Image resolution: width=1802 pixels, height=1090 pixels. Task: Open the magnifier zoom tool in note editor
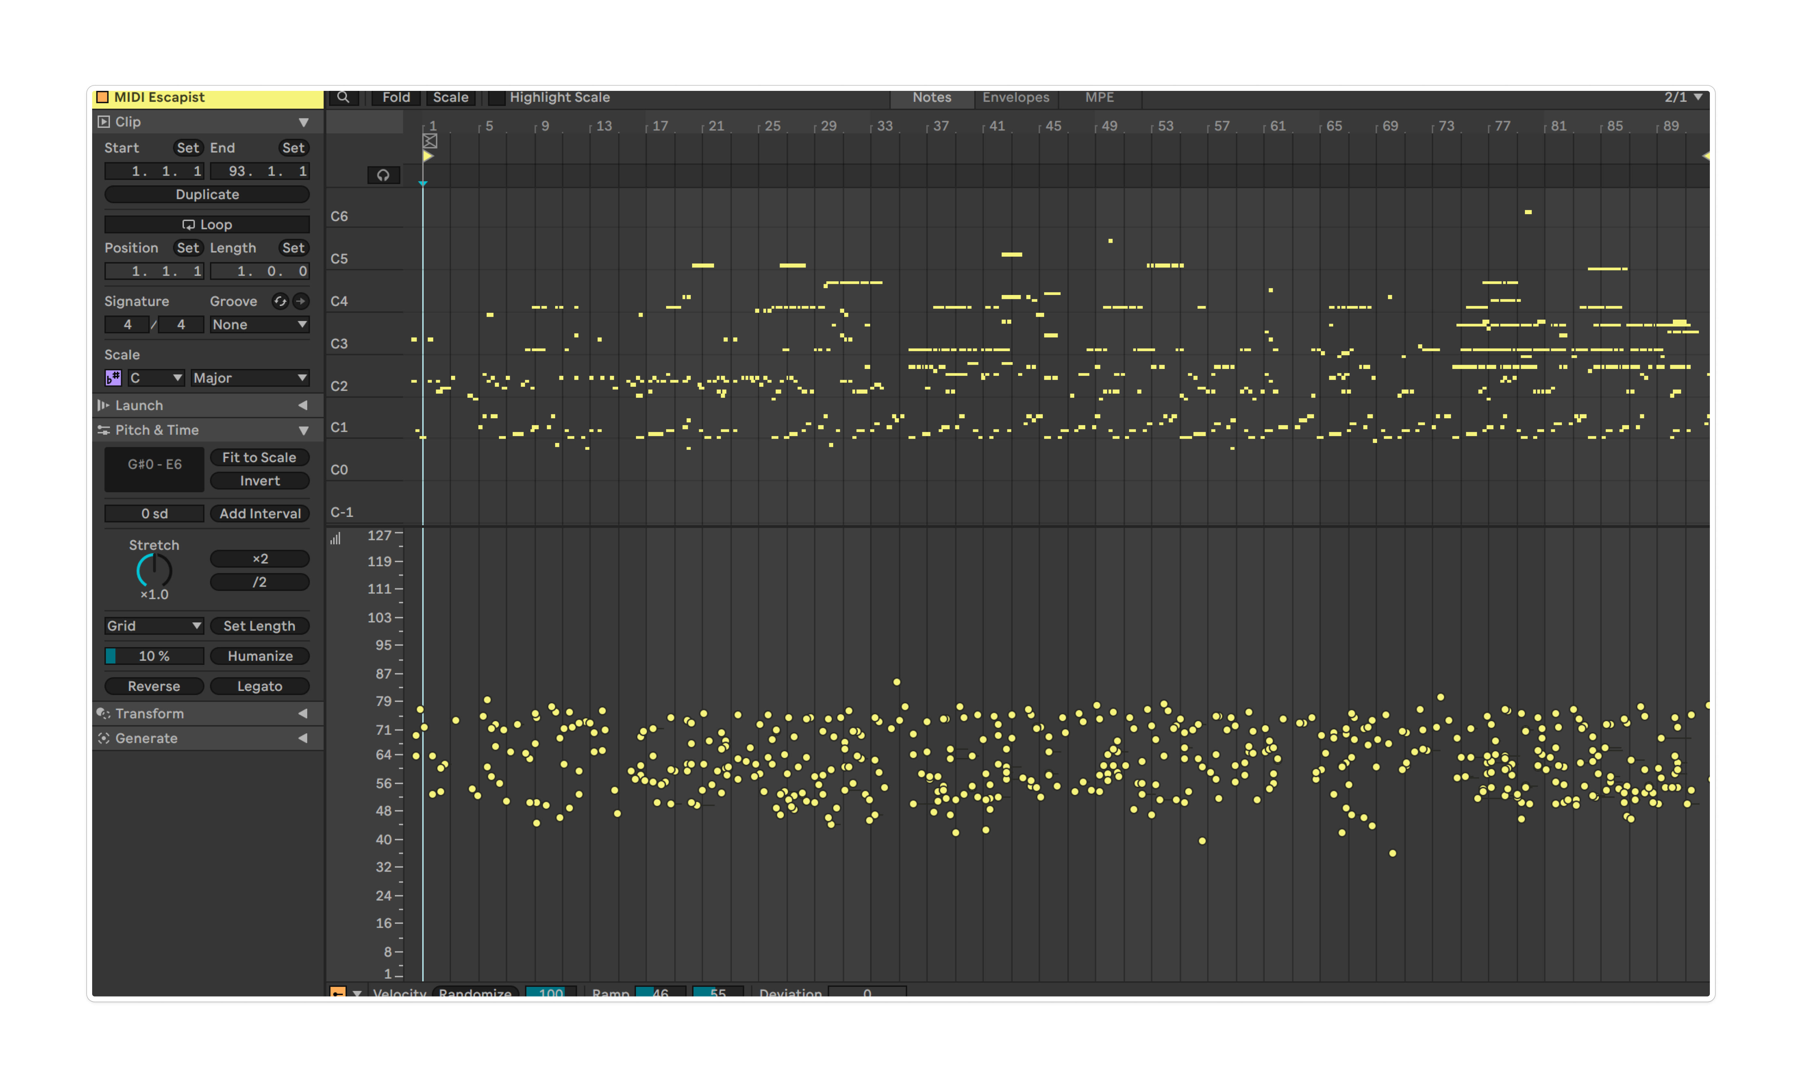coord(343,97)
